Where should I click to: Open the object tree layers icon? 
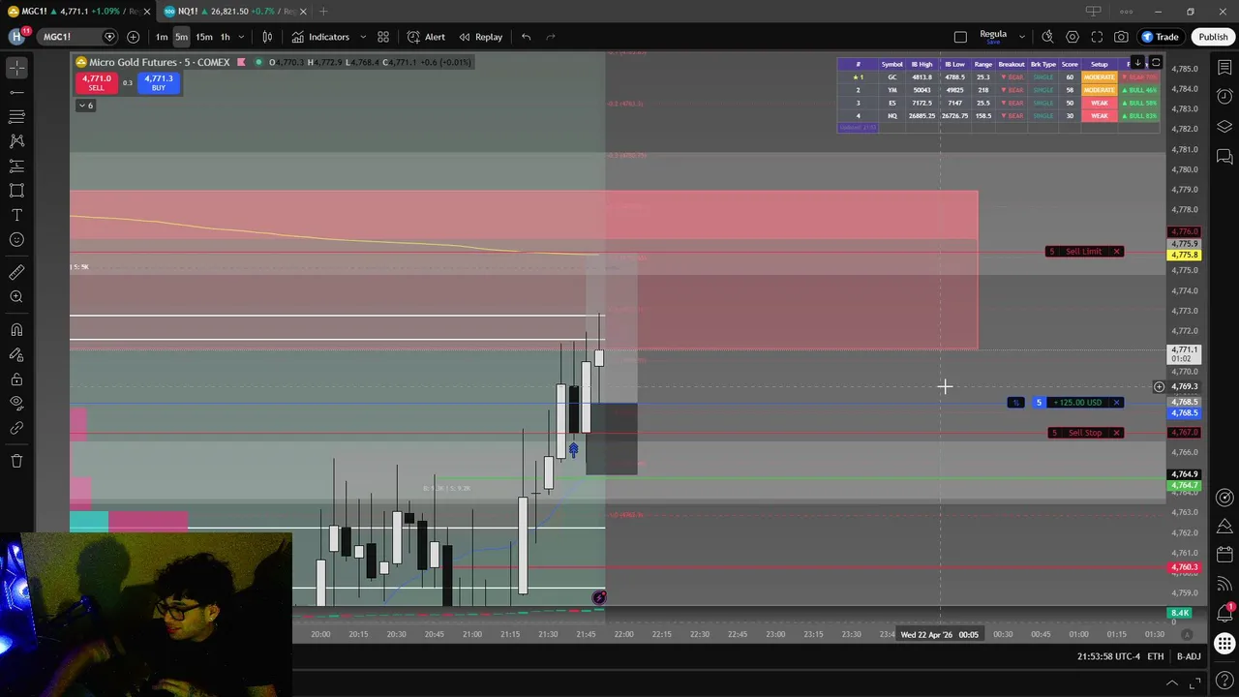point(1224,127)
